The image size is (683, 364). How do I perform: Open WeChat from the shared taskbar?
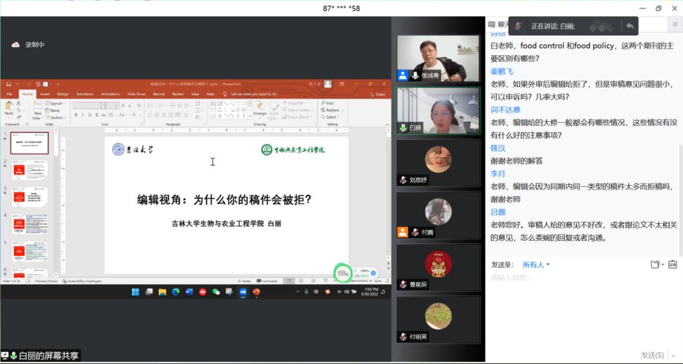point(215,292)
